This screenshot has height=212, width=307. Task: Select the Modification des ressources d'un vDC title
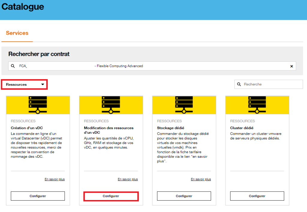[x=109, y=130]
